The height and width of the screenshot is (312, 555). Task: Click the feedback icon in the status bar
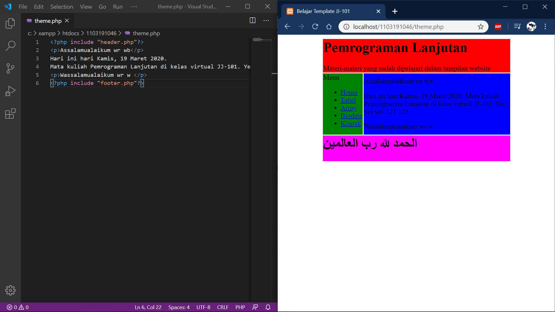(x=255, y=307)
